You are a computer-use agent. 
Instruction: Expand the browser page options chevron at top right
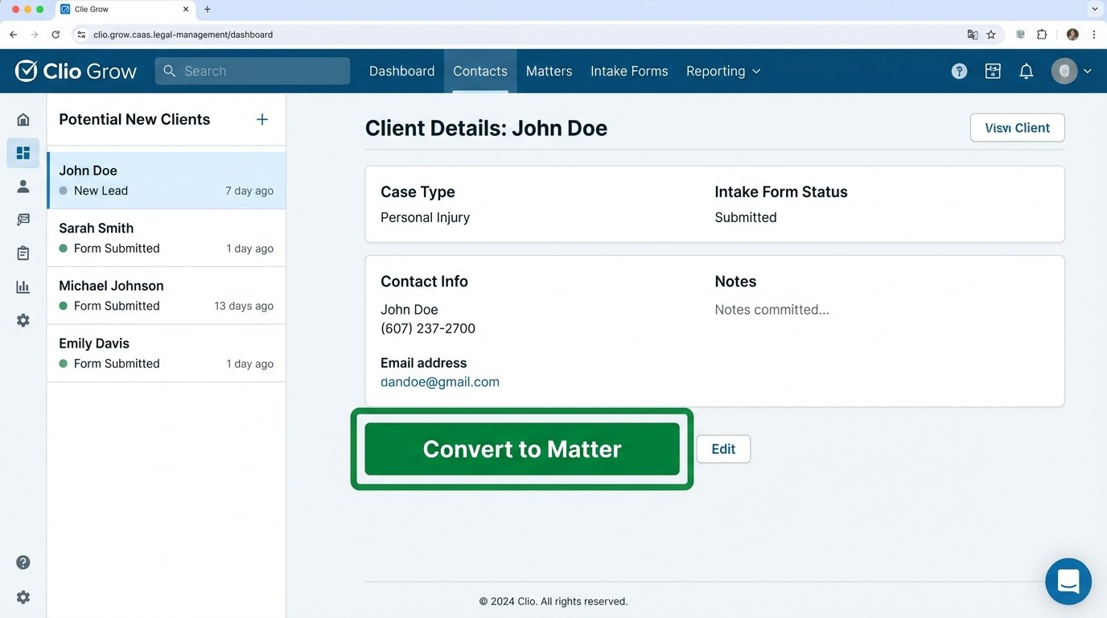pos(1094,9)
